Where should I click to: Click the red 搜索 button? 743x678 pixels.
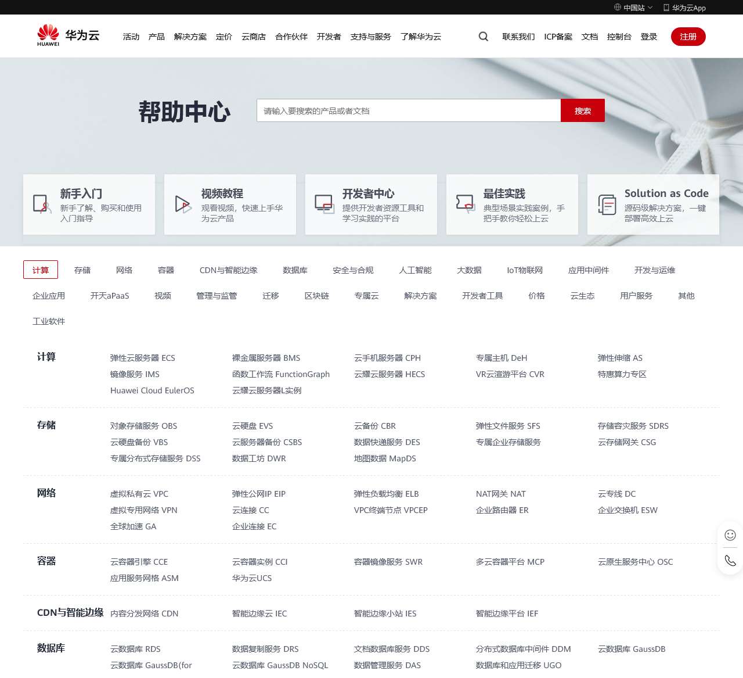pos(583,110)
